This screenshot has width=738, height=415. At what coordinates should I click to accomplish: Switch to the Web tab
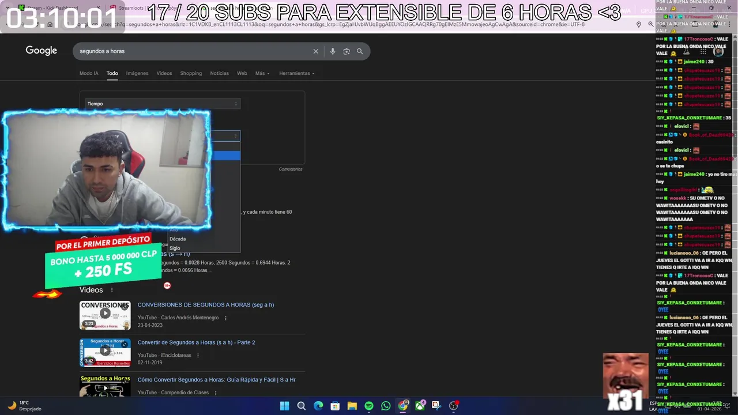tap(242, 73)
